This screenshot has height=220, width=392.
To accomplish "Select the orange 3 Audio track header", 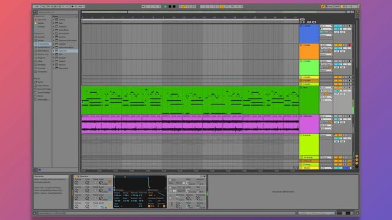I will (309, 51).
